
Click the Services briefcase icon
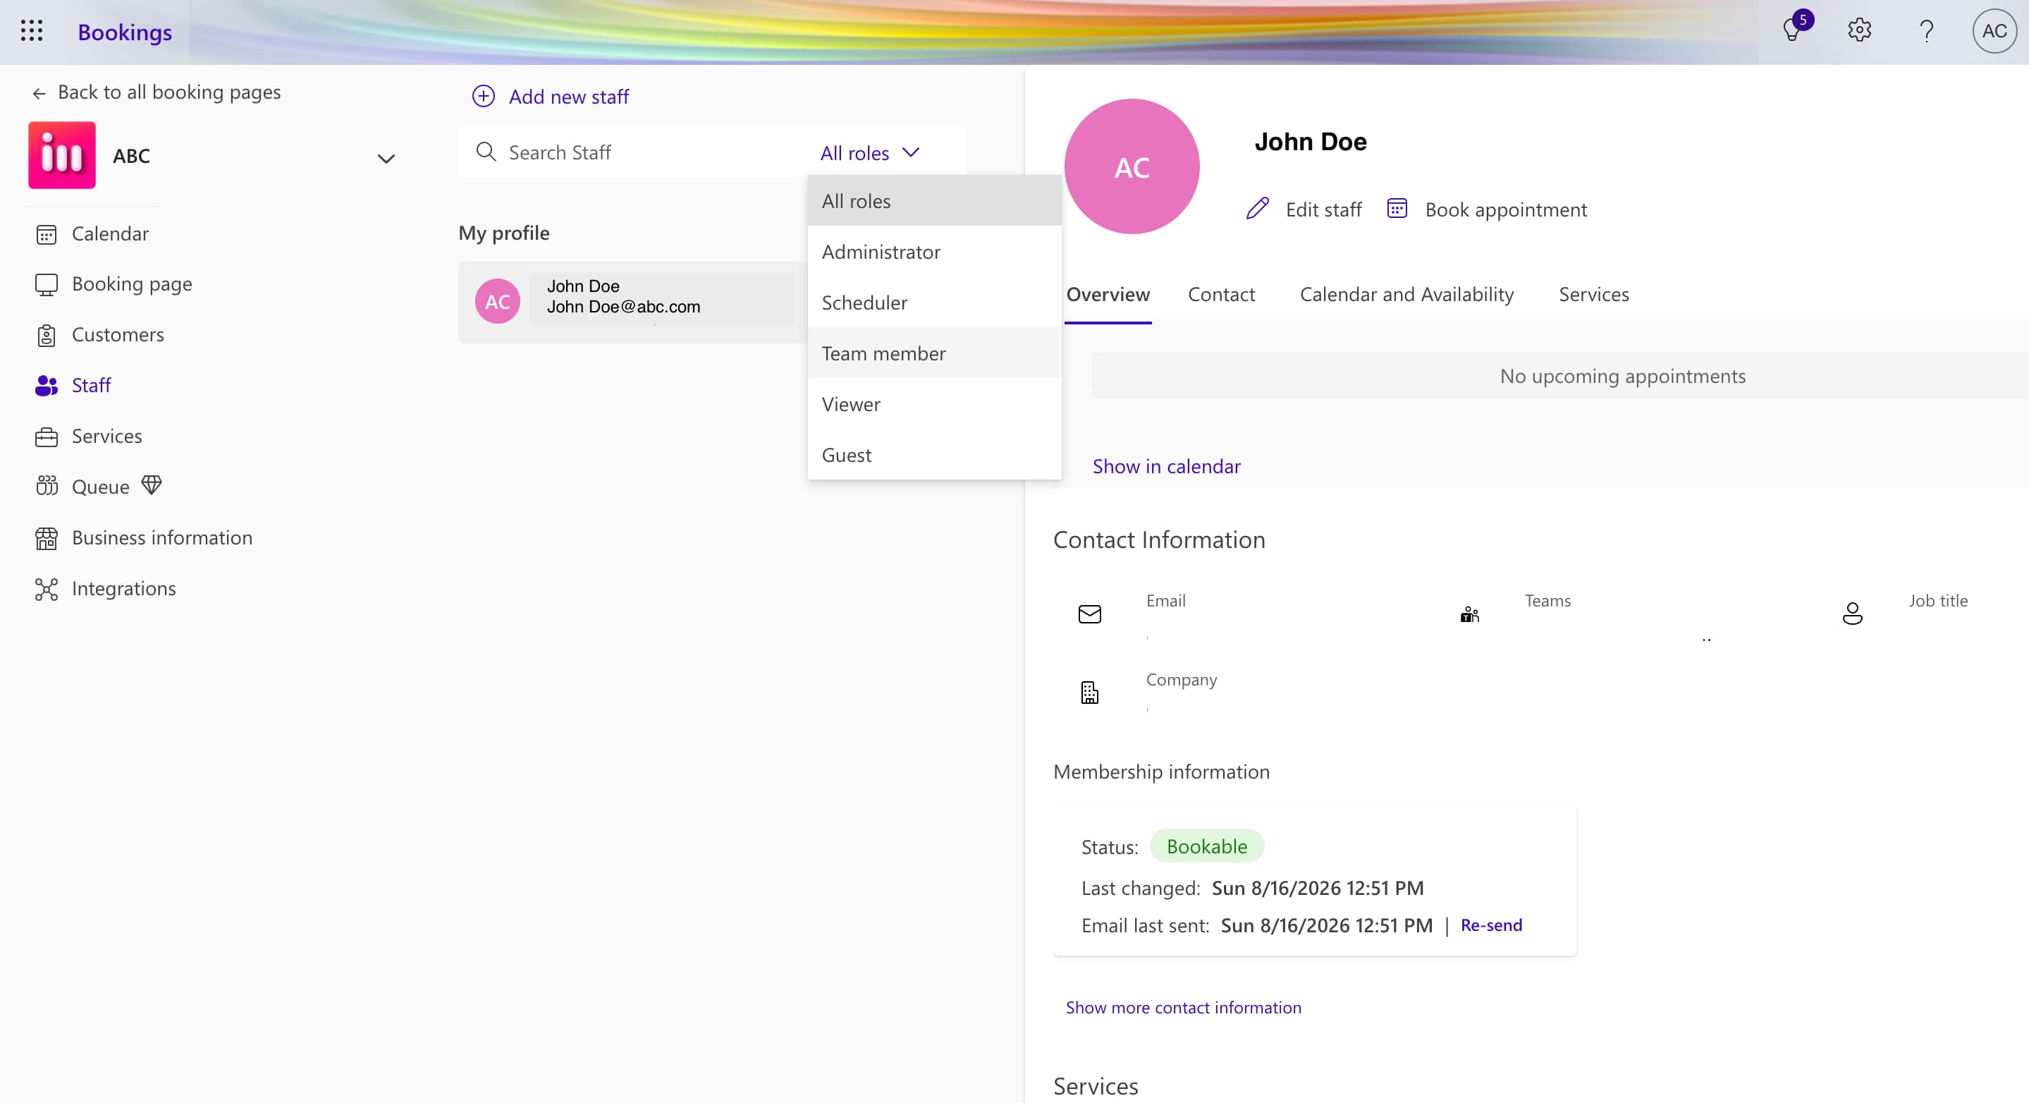pos(47,437)
